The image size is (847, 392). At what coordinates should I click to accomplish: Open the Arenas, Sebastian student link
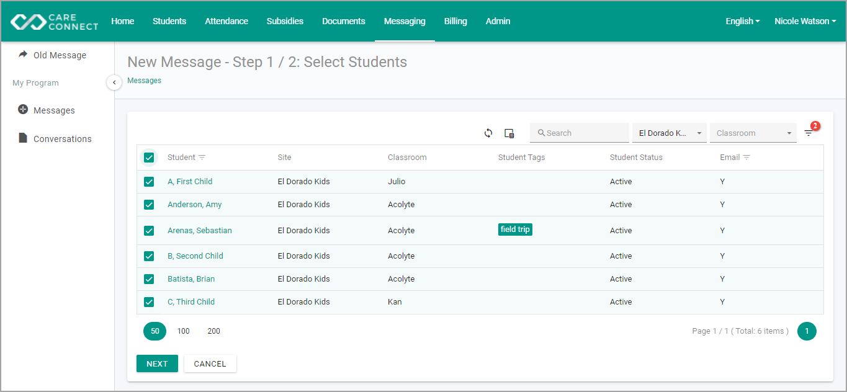click(200, 231)
